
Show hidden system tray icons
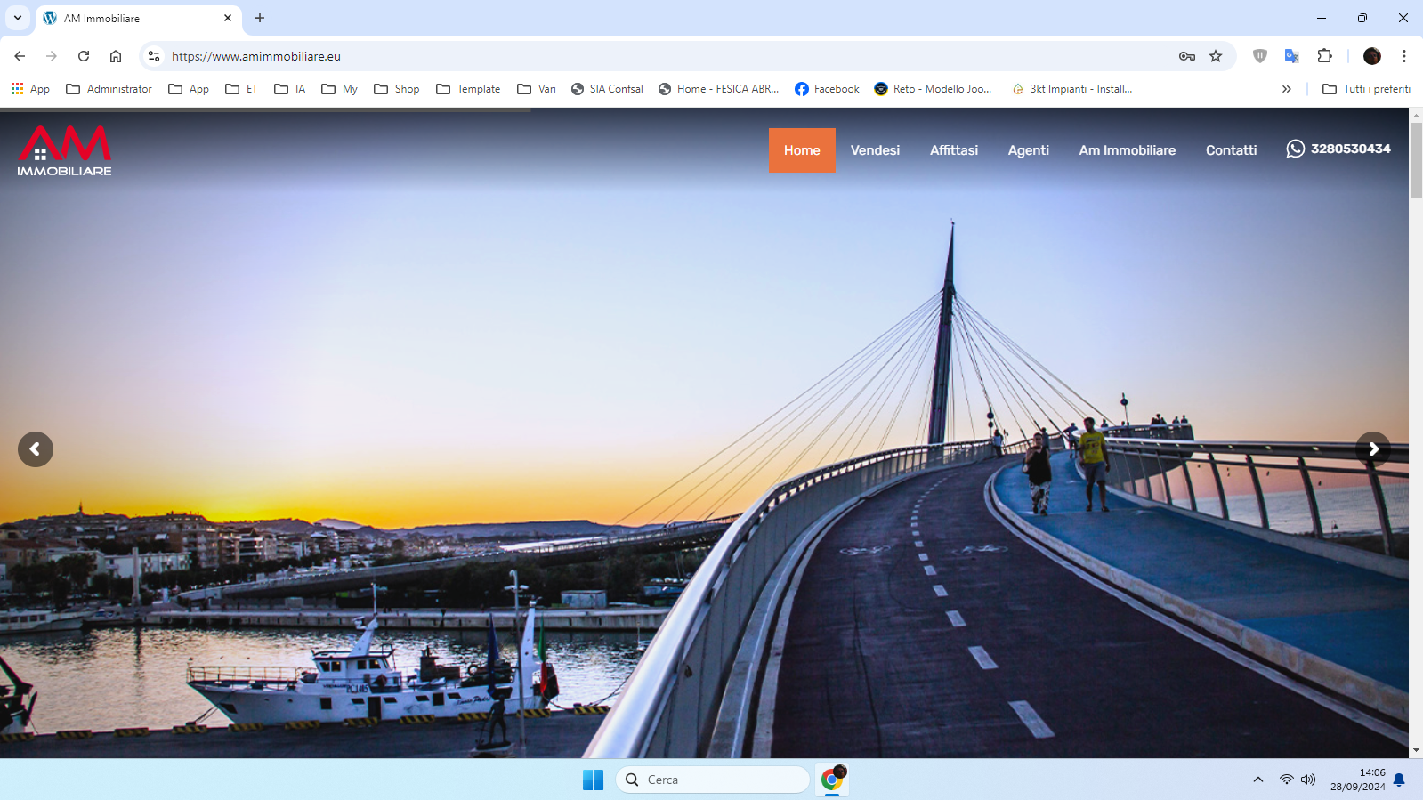[x=1258, y=780]
